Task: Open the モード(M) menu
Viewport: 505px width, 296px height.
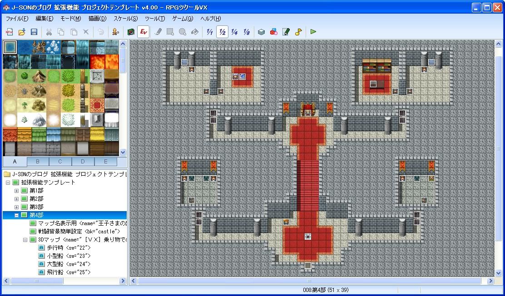Action: pyautogui.click(x=71, y=19)
